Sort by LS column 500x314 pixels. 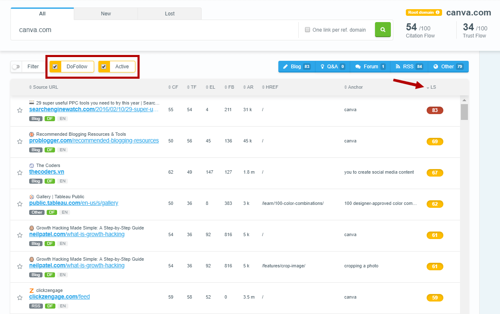point(431,87)
